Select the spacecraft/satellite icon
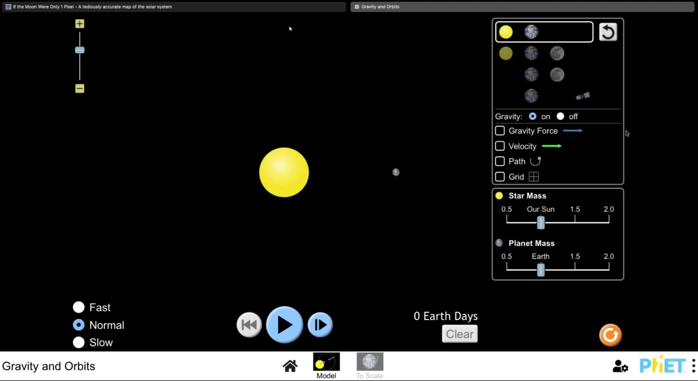Viewport: 698px width, 381px height. 582,96
